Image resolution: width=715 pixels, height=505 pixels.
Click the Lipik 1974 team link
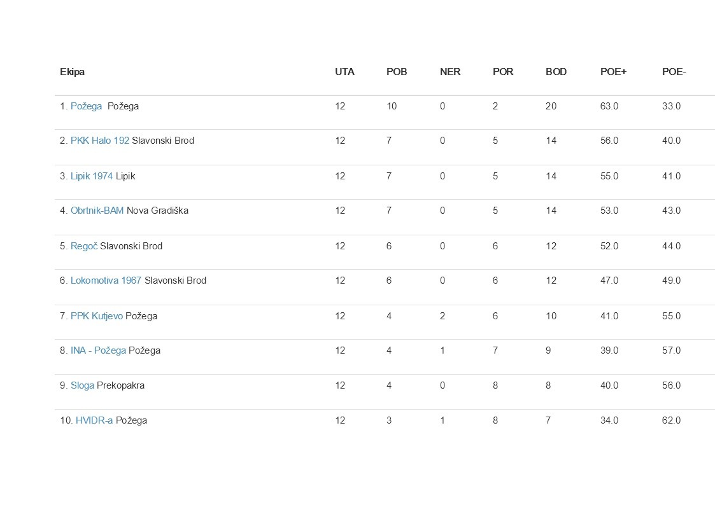[91, 176]
